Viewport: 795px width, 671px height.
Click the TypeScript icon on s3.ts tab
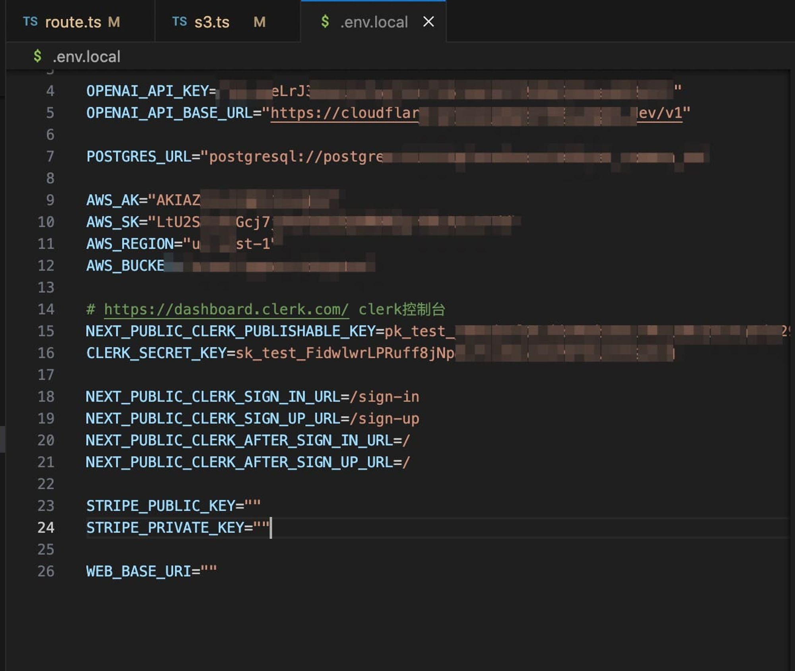point(180,21)
